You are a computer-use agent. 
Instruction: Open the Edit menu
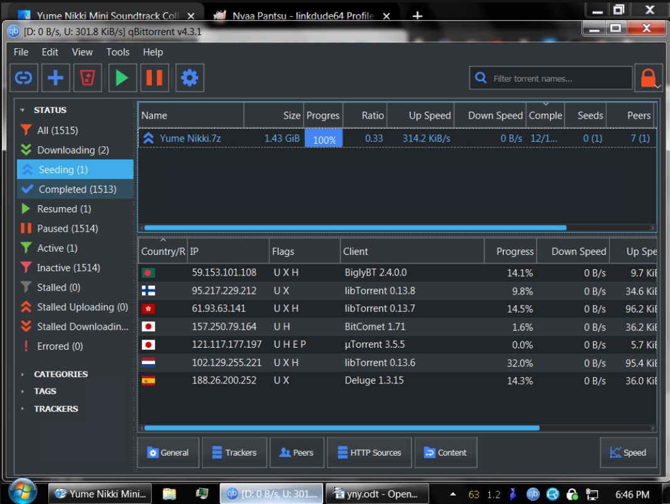pyautogui.click(x=50, y=52)
